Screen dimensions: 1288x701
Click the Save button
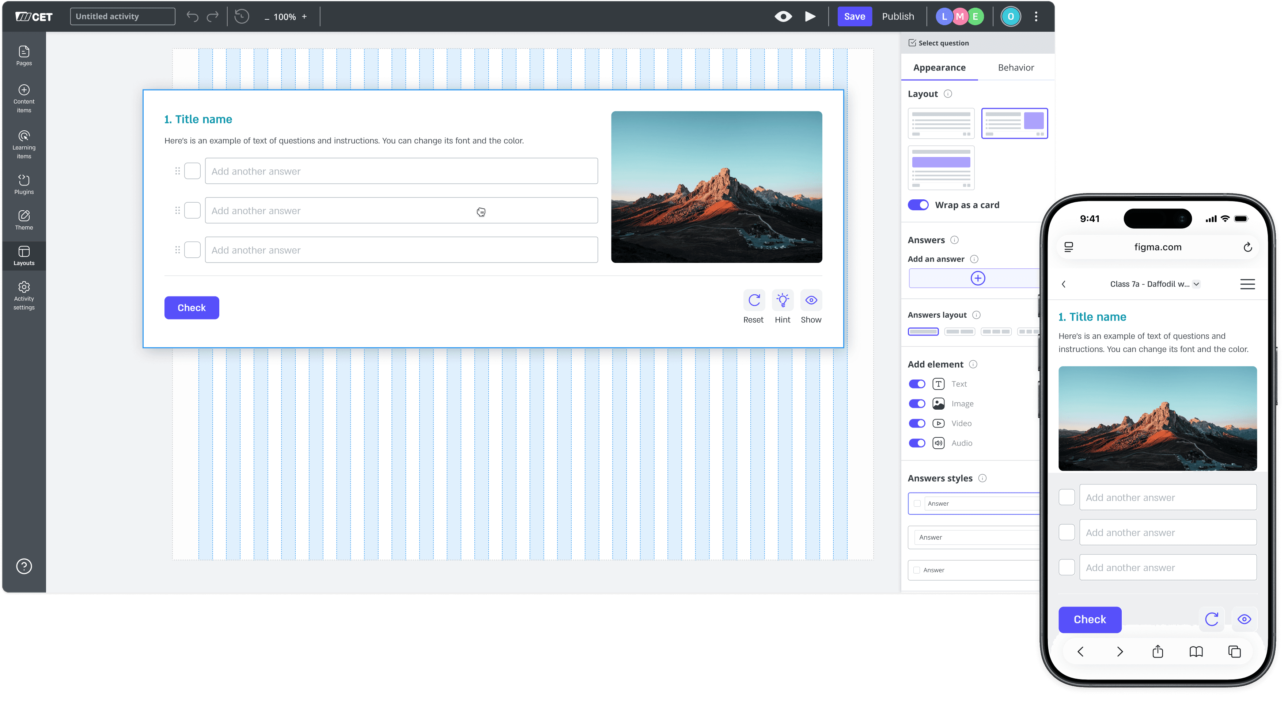point(855,16)
